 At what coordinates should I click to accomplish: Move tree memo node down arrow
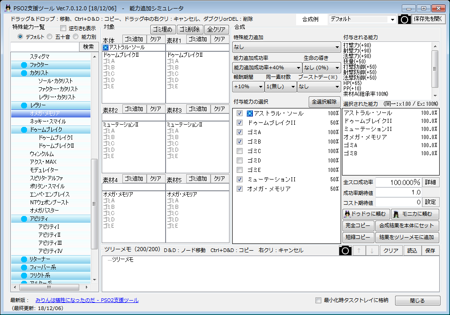(372, 251)
